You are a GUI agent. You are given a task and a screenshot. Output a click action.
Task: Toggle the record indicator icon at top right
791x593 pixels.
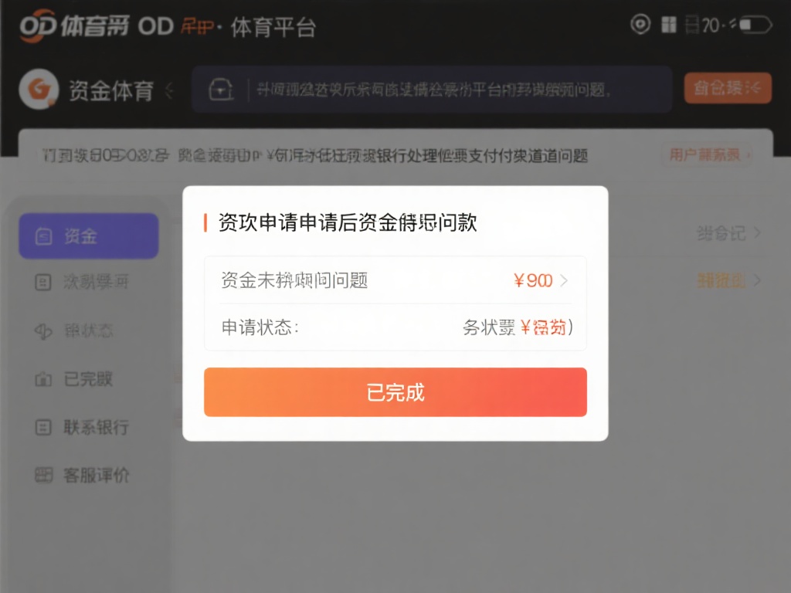coord(640,25)
